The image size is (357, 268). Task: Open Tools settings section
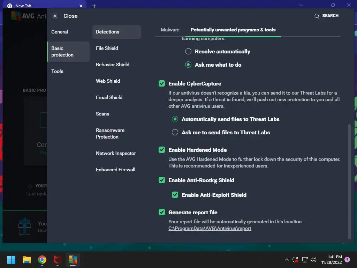pos(57,71)
